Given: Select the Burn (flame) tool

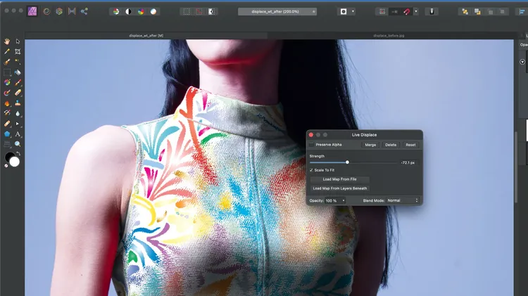Looking at the screenshot, I should click(x=7, y=103).
